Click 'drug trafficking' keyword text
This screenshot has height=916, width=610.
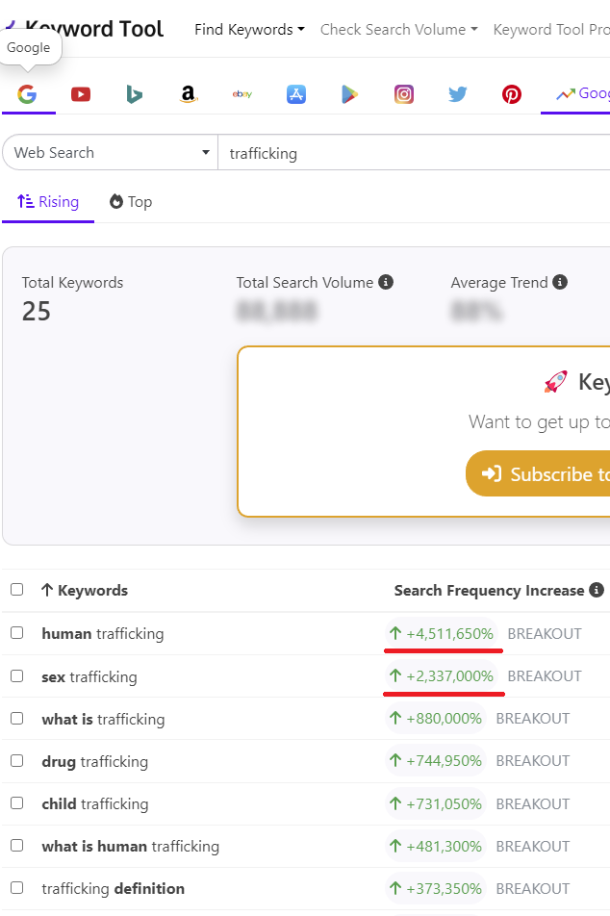pos(94,762)
